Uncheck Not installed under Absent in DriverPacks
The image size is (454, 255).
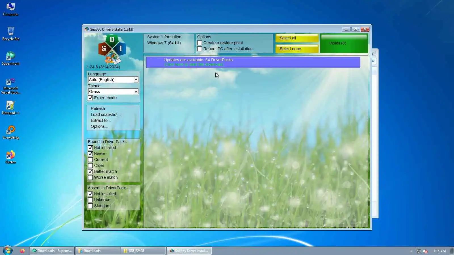pos(90,194)
